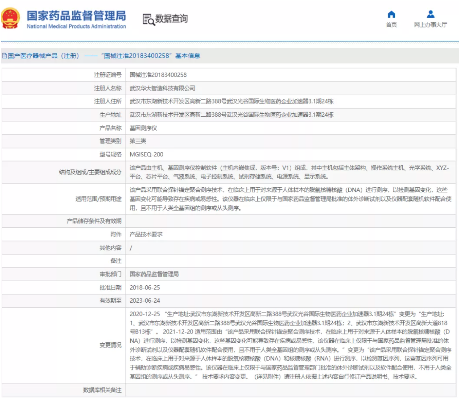Viewport: 459px width, 399px height.
Task: Click the 附件 row label
Action: [x=116, y=234]
